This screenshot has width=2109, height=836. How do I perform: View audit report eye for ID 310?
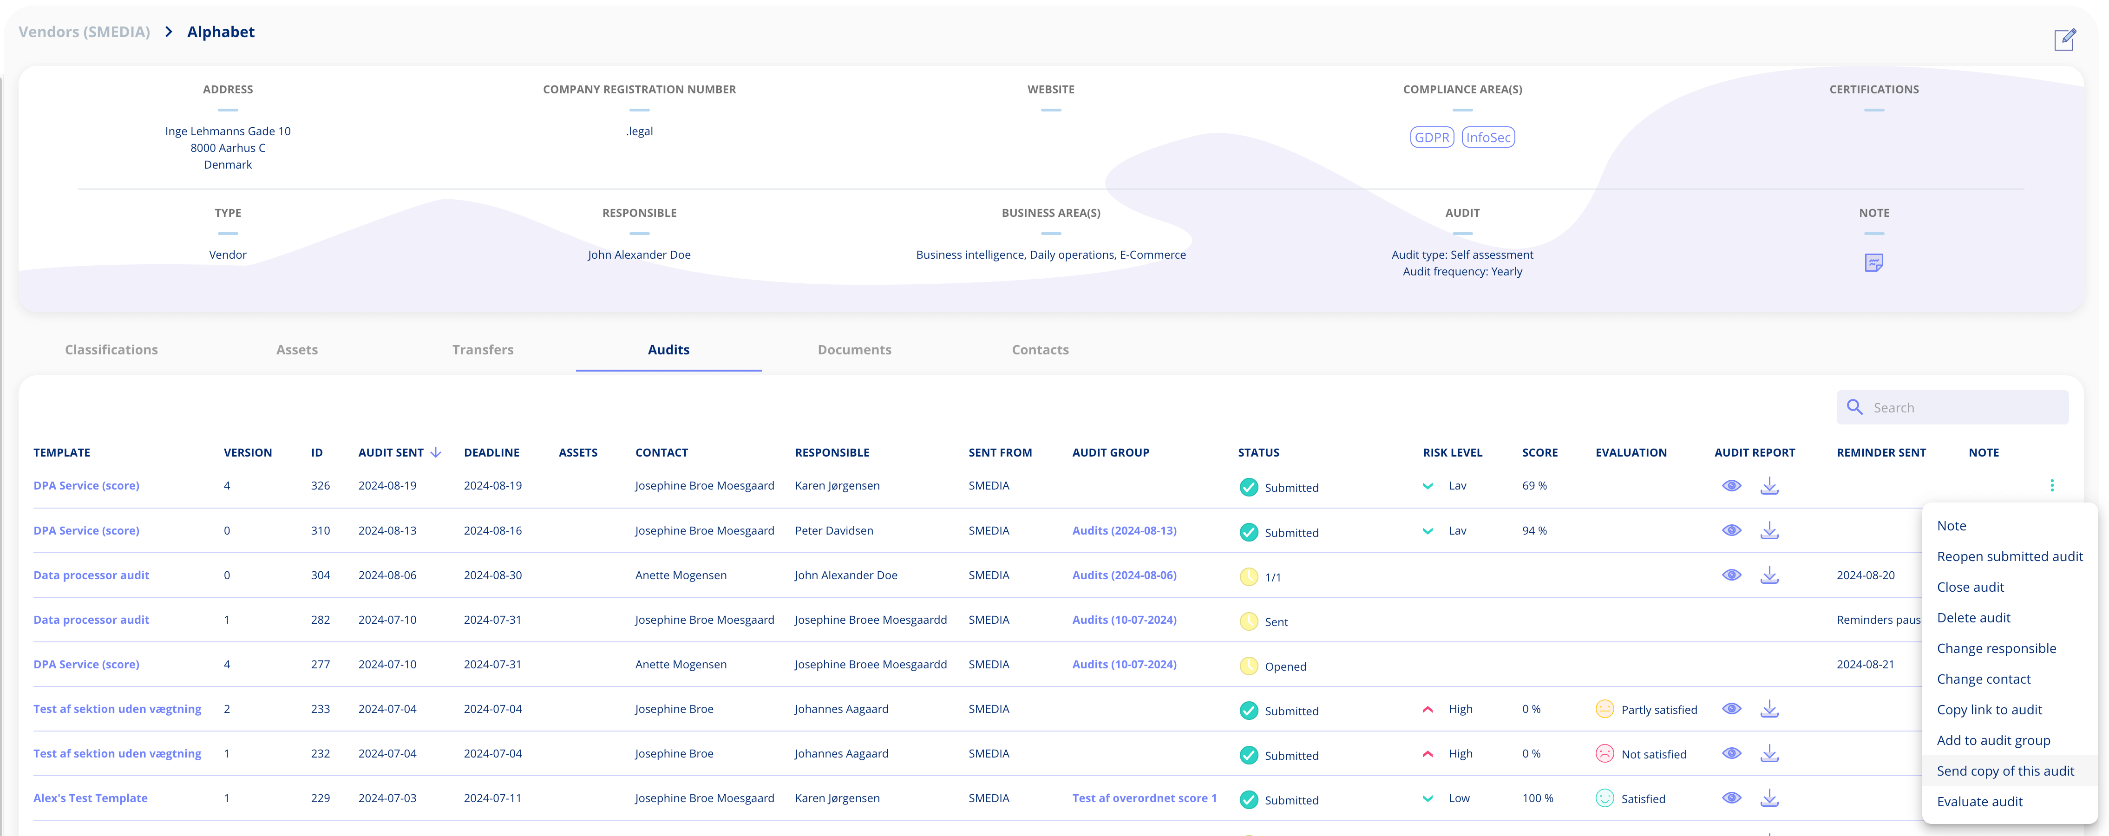pyautogui.click(x=1732, y=530)
